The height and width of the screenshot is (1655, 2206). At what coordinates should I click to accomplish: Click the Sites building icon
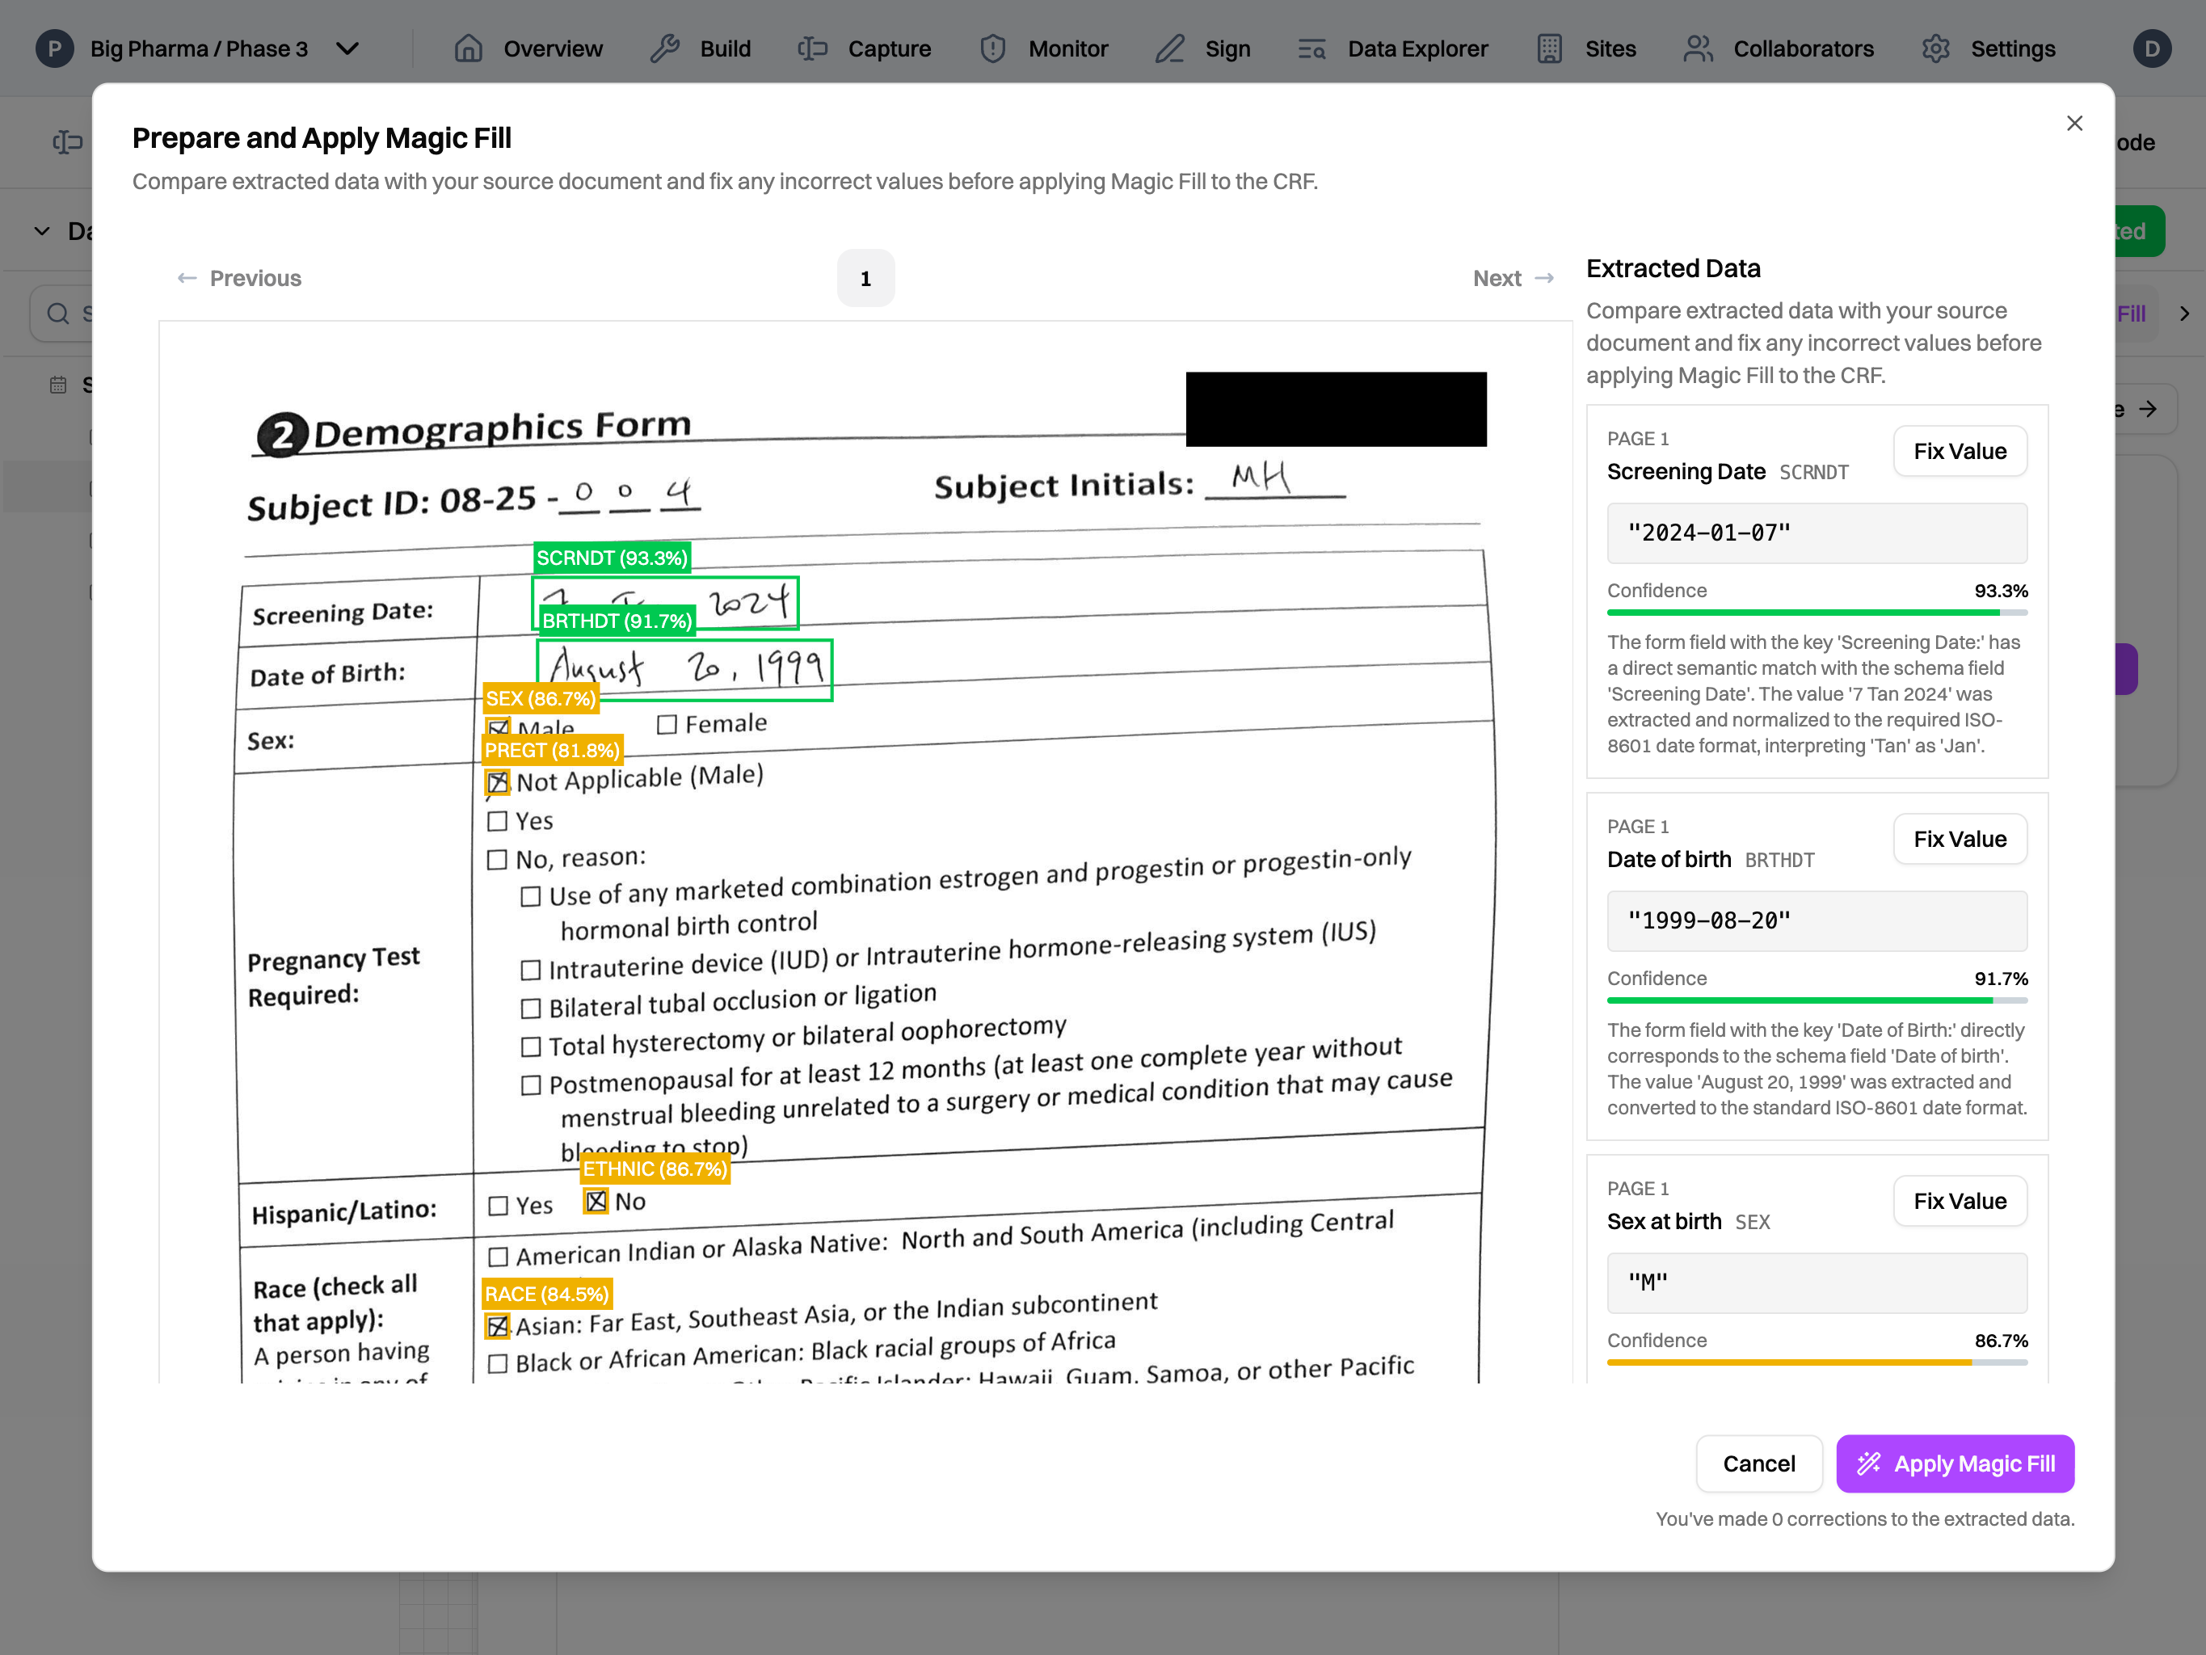pyautogui.click(x=1549, y=48)
